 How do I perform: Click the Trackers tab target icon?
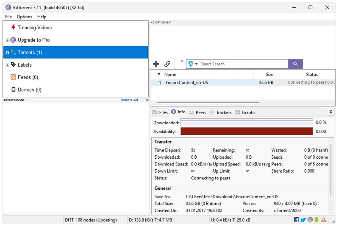212,112
